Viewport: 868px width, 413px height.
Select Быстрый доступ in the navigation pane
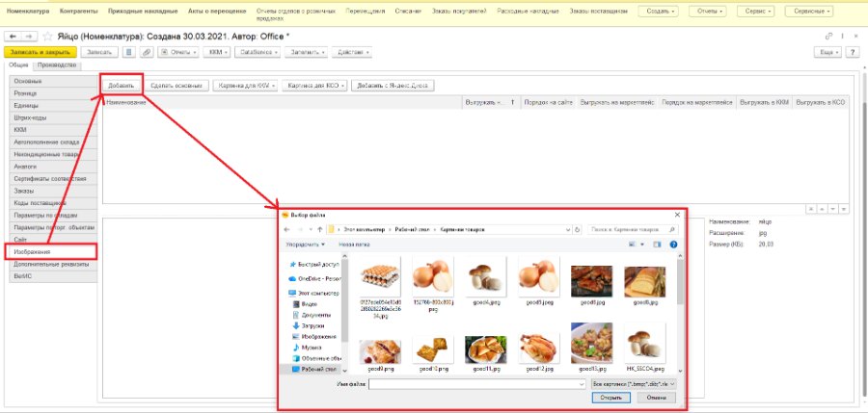tap(313, 265)
